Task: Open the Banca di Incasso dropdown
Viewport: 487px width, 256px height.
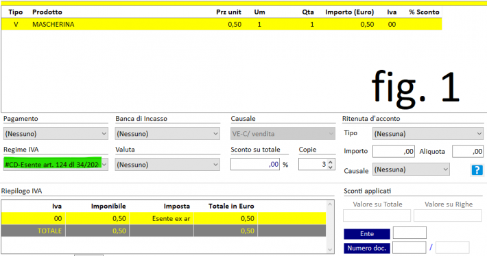Action: 167,134
